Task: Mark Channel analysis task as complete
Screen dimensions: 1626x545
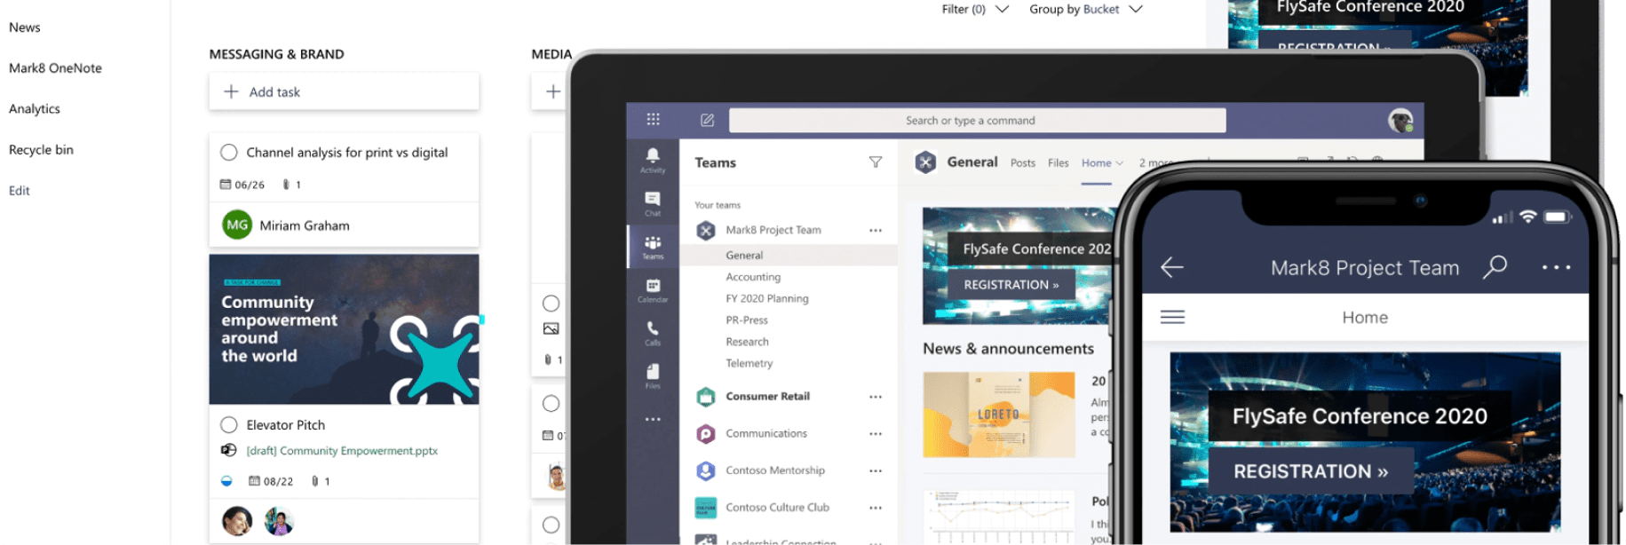Action: tap(229, 152)
